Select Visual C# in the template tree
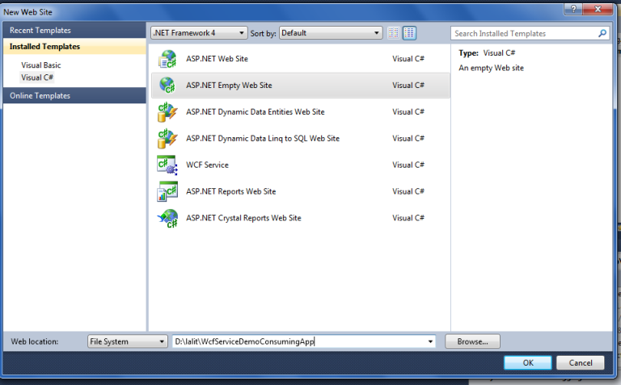The image size is (621, 385). tap(37, 77)
